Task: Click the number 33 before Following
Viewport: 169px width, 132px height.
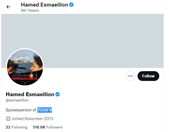Action: point(8,127)
